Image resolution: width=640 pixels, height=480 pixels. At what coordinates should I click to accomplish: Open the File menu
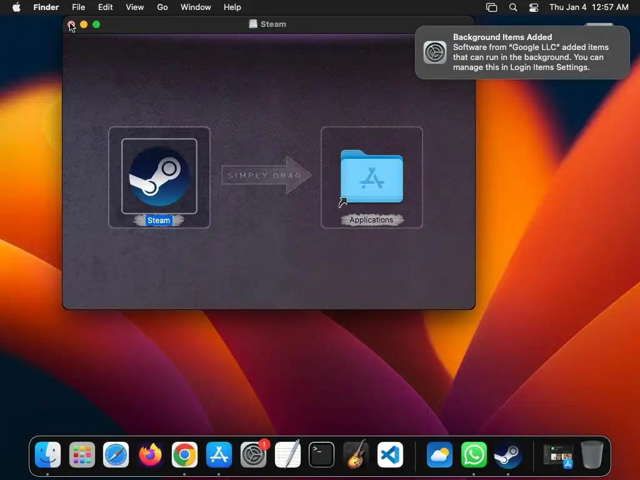pyautogui.click(x=78, y=7)
